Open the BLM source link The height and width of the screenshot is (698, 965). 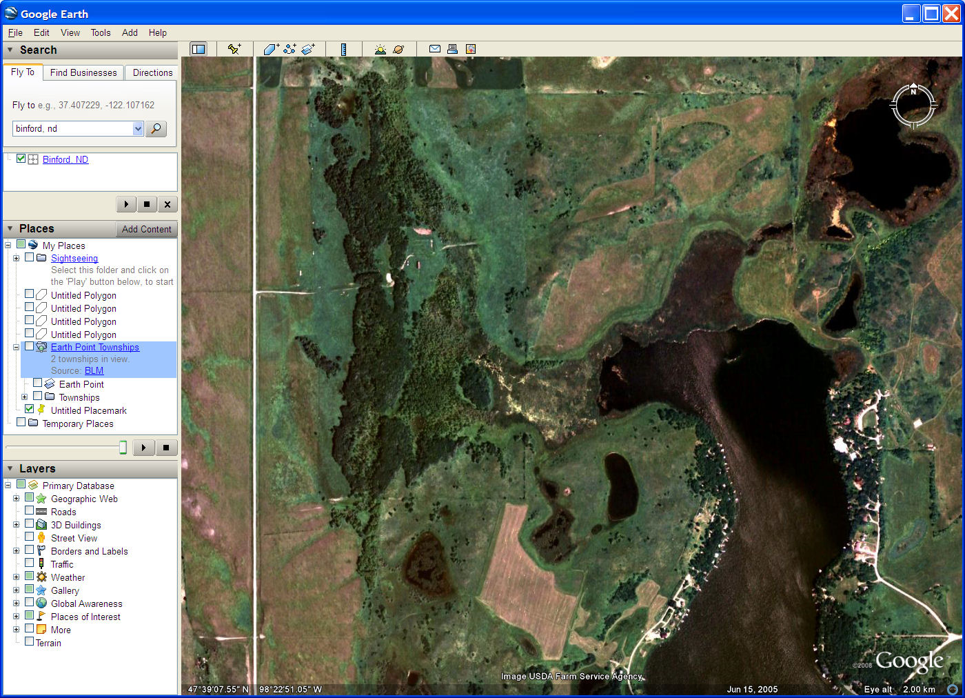click(x=94, y=370)
